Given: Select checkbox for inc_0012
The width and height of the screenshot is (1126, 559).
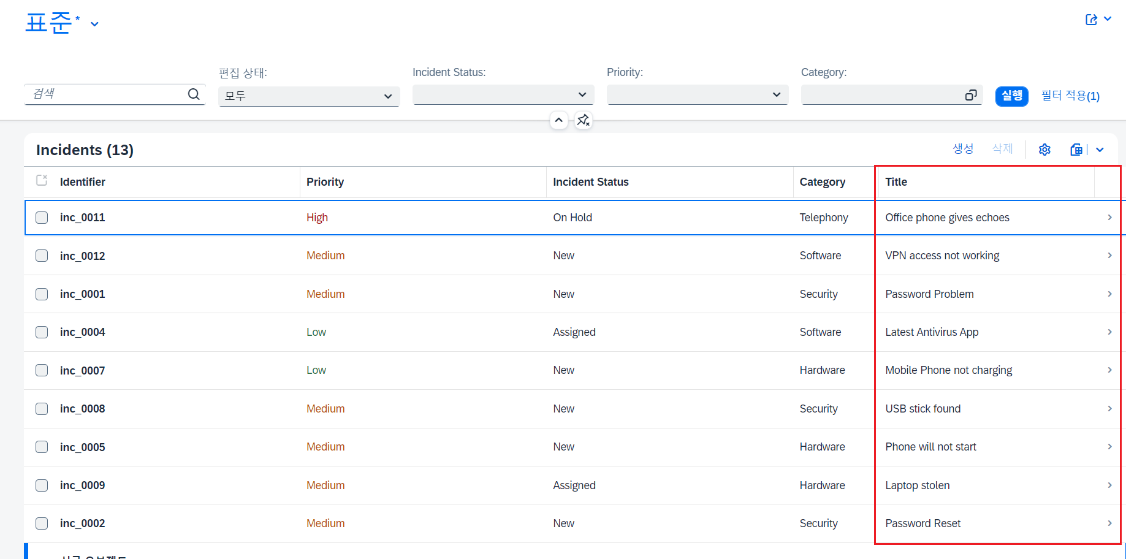Looking at the screenshot, I should pyautogui.click(x=42, y=256).
